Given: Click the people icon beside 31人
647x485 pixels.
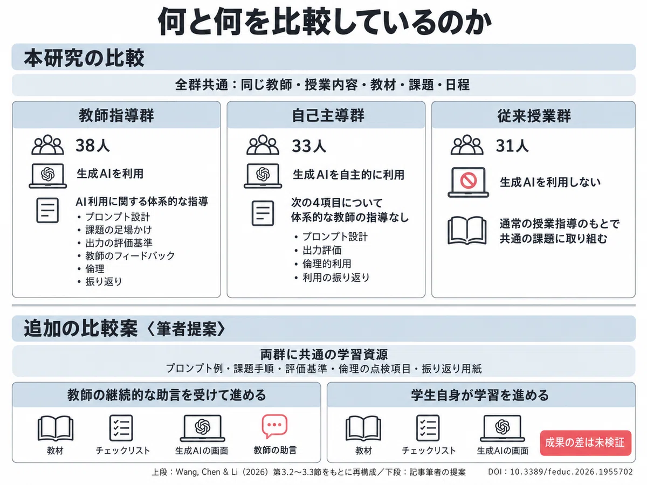Looking at the screenshot, I should click(467, 145).
